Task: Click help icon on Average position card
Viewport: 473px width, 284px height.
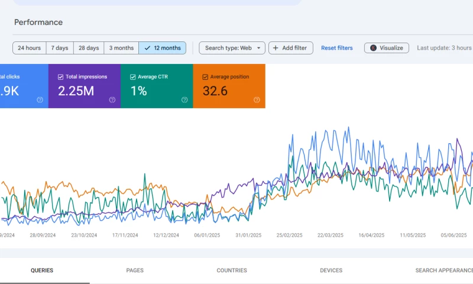Action: click(x=257, y=100)
